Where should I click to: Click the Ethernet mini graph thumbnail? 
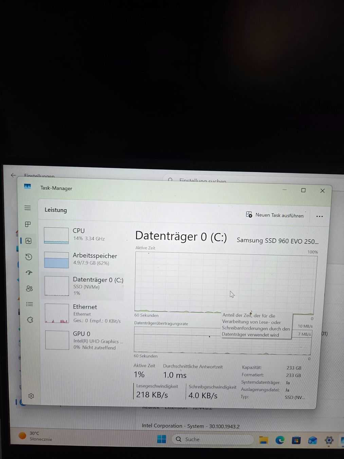[57, 313]
